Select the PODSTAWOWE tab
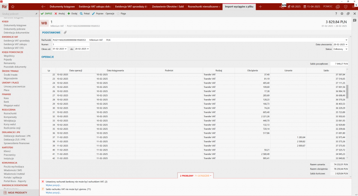The height and width of the screenshot is (196, 358). pyautogui.click(x=51, y=33)
